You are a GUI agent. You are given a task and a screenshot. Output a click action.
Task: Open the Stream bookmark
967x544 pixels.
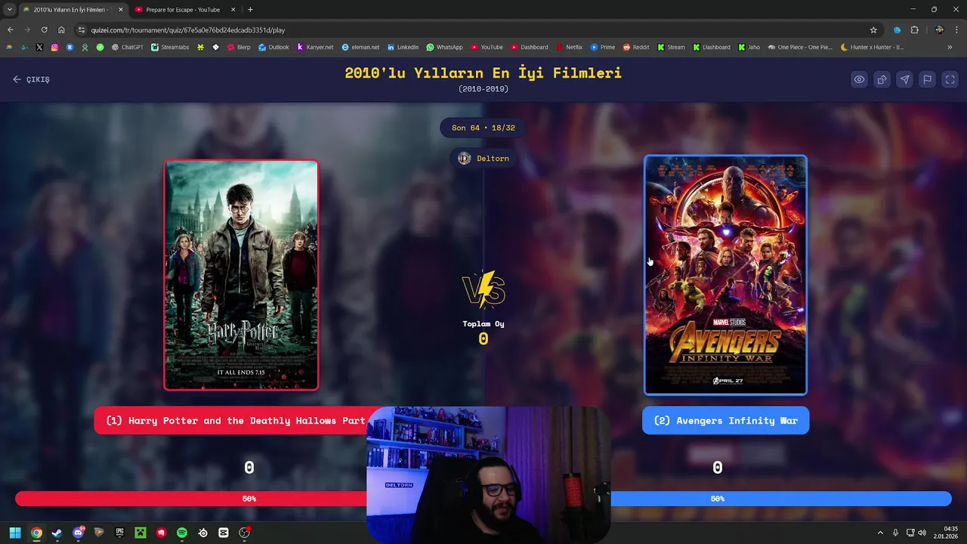pos(671,47)
